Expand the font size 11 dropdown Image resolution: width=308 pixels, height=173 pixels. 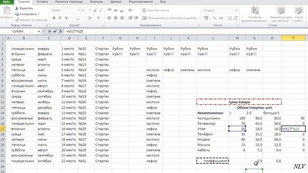pyautogui.click(x=90, y=11)
